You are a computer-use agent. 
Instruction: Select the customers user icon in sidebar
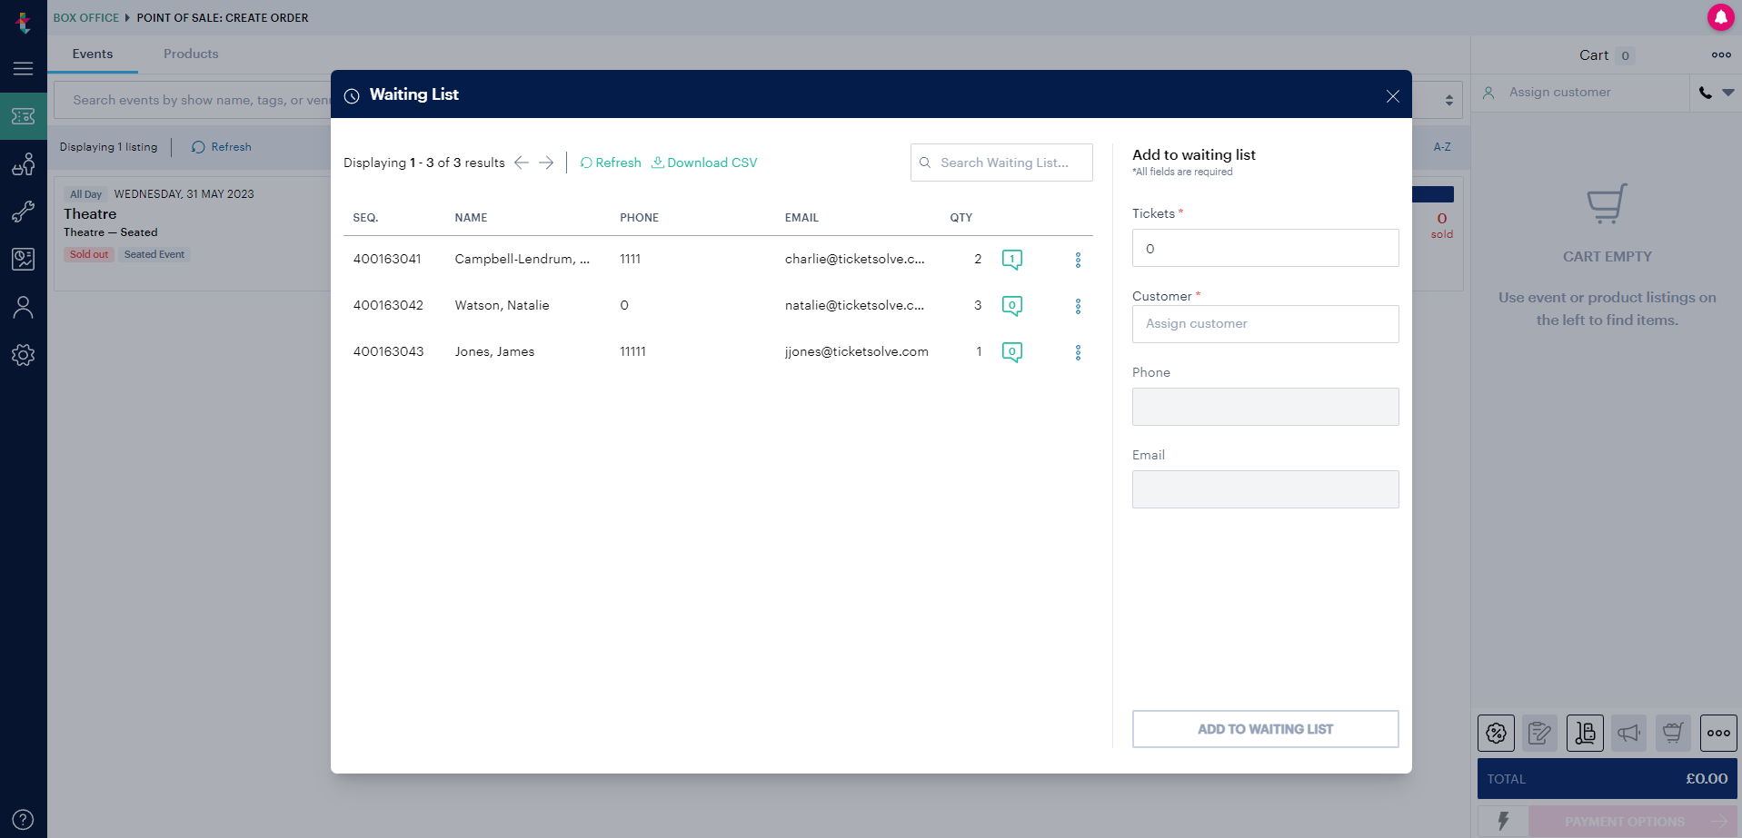[x=24, y=307]
